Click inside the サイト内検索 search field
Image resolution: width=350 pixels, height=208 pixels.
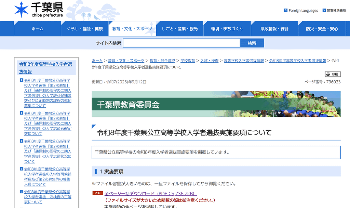coord(181,43)
